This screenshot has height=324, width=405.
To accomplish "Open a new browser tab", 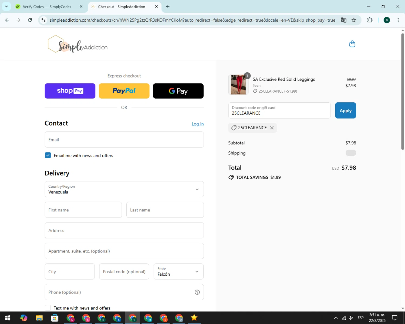I will (x=168, y=6).
